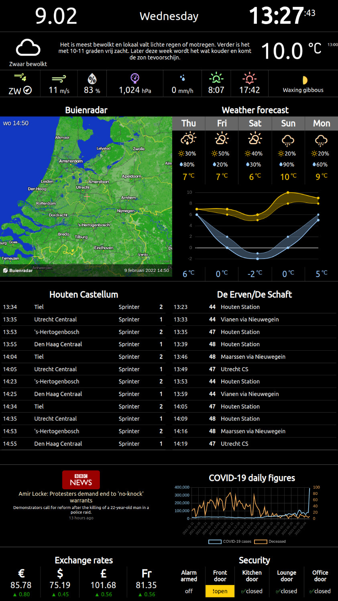
Task: Click the 13:46 Maarssen via Nieuwegein row
Action: tap(254, 357)
